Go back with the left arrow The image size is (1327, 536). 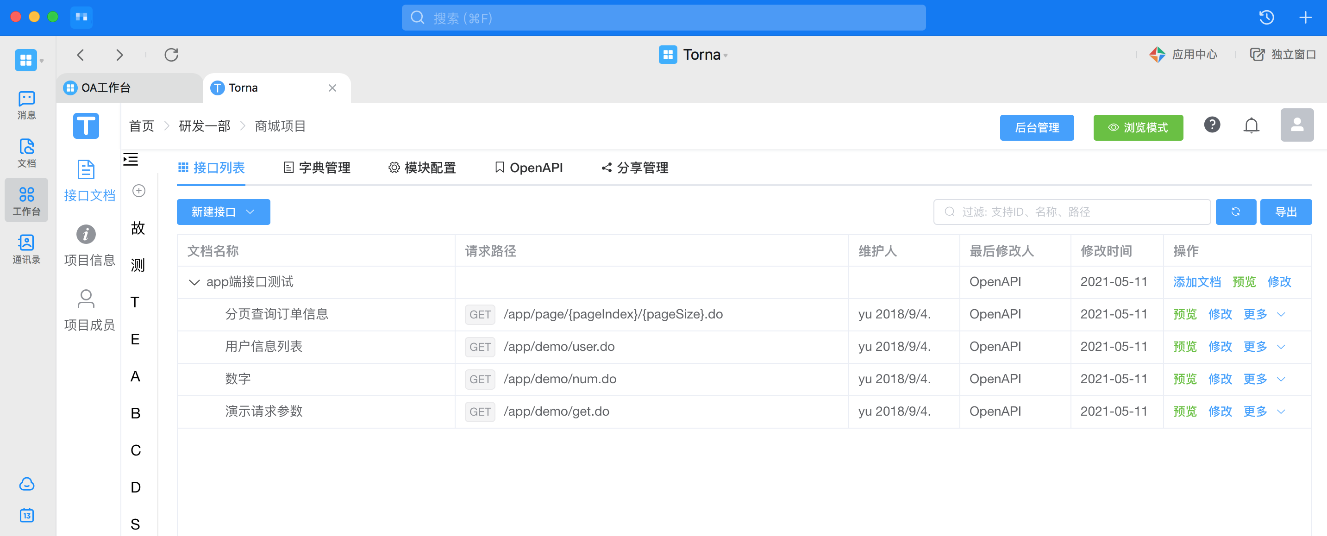pos(81,55)
